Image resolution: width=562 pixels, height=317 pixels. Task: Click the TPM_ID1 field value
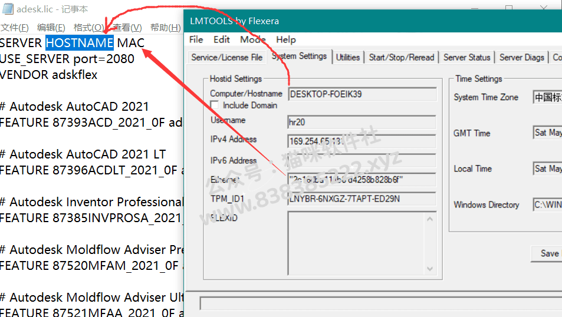(x=362, y=199)
